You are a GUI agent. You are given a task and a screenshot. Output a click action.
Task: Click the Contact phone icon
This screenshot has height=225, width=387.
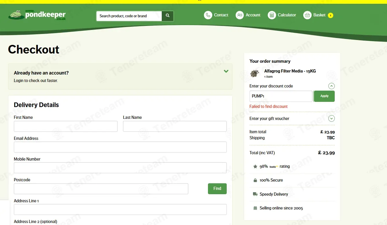point(208,15)
